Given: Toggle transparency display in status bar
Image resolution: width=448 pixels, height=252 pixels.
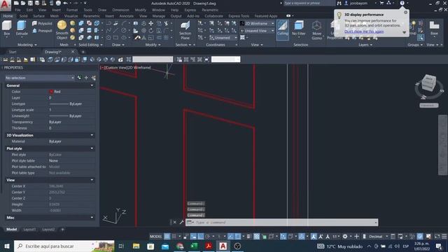Looking at the screenshot, I should (257, 237).
